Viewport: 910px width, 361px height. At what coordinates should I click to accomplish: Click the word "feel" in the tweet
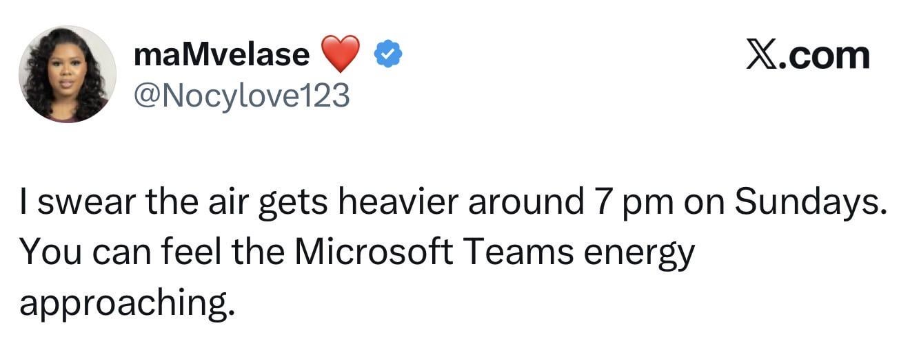coord(192,252)
